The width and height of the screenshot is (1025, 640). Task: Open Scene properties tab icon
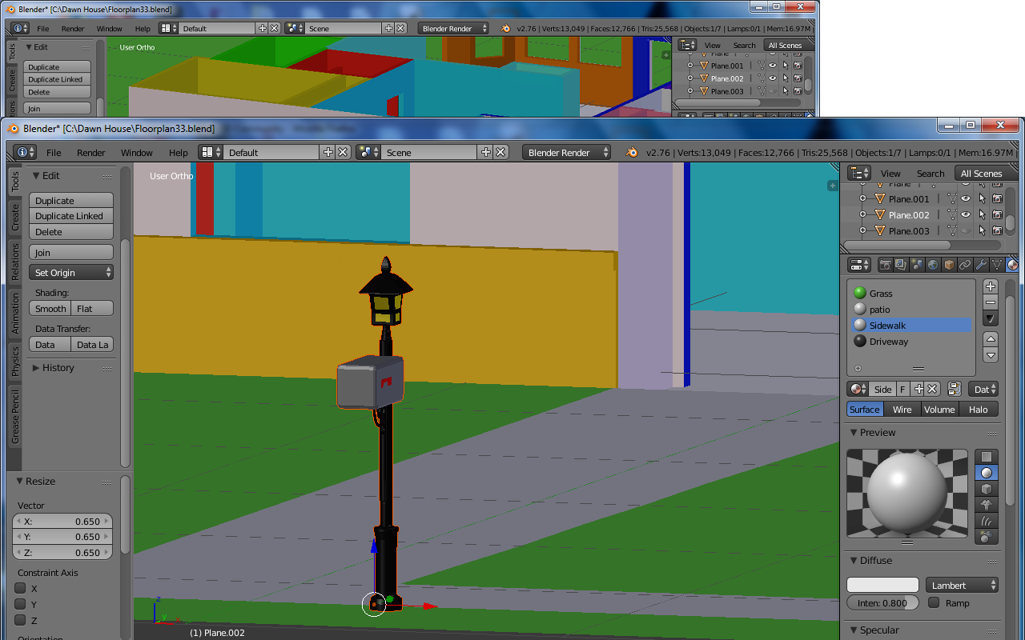coord(917,265)
